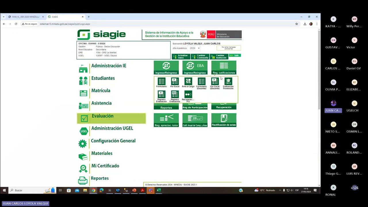Viewport: 368px width, 207px height.
Task: Click the address bar URL
Action: (x=65, y=24)
